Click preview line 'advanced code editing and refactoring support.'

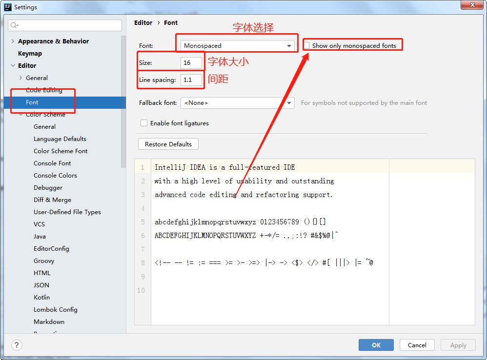tap(243, 195)
